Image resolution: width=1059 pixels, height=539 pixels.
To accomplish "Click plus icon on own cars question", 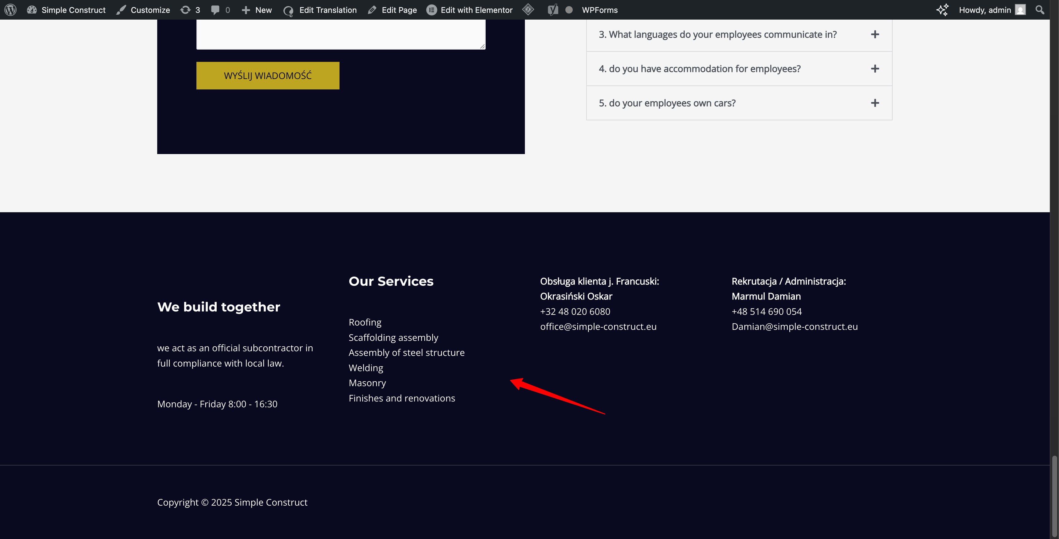I will [875, 103].
